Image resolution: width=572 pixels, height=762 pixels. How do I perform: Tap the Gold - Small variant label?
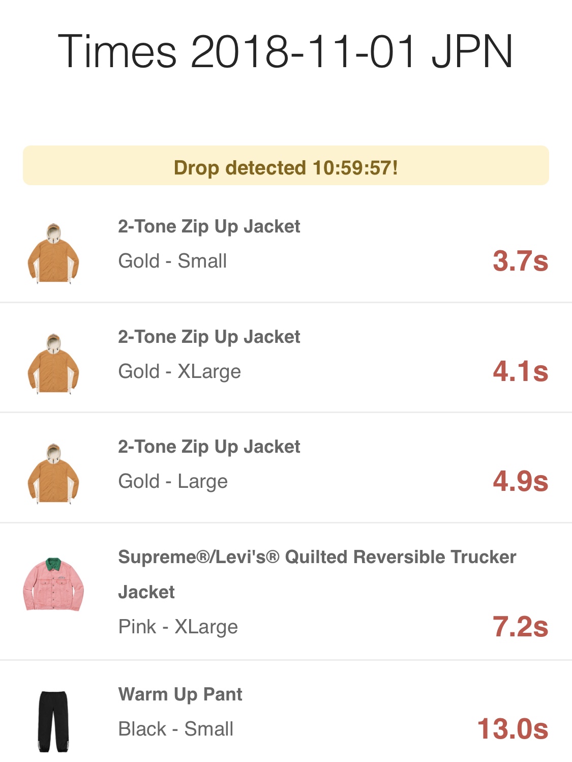(172, 261)
